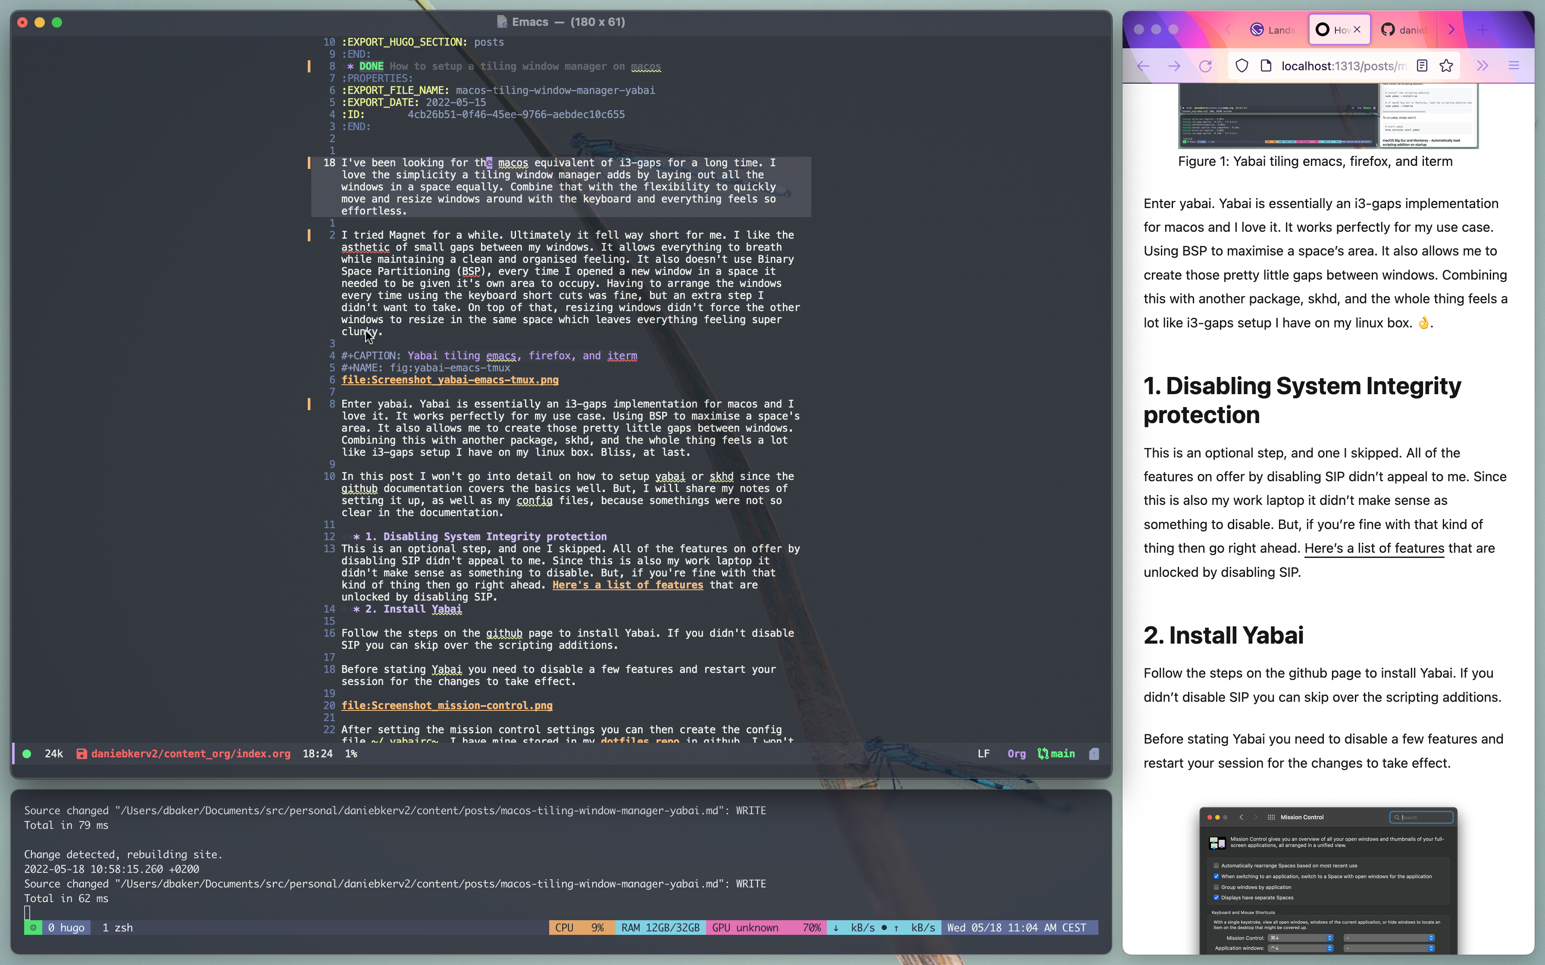This screenshot has height=965, width=1545.
Task: Click the red save icon beside index.org
Action: [x=81, y=754]
